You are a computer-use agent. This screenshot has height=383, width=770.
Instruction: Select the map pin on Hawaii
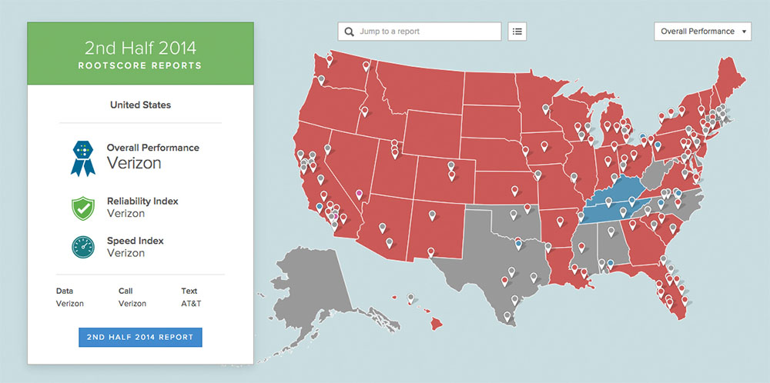[x=412, y=298]
